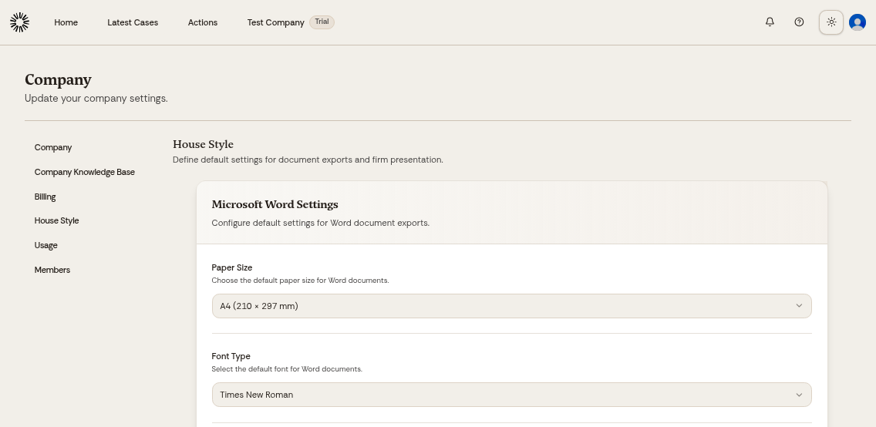This screenshot has height=427, width=876.
Task: Click the Font Type label
Action: pos(231,356)
